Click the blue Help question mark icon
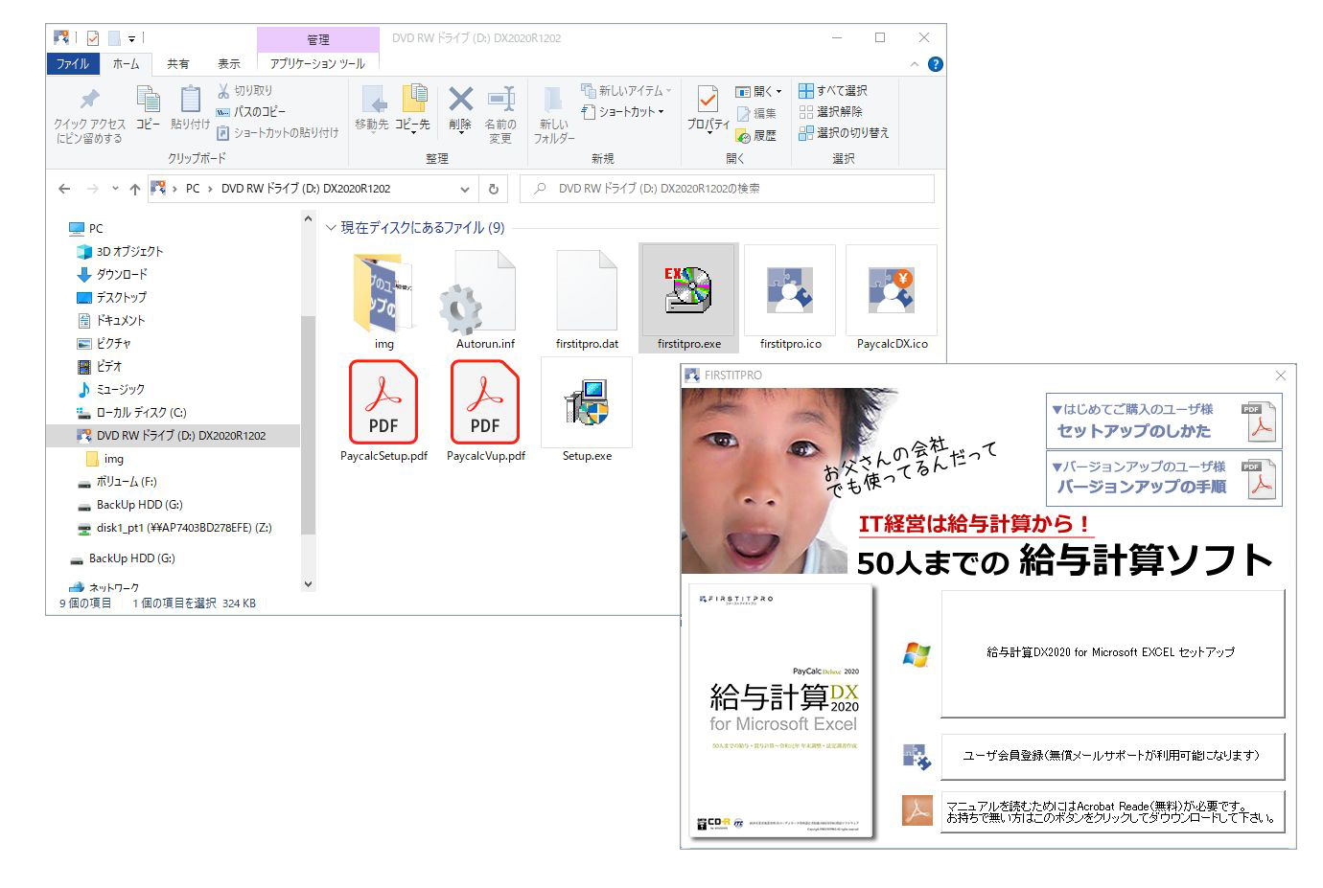 [936, 64]
